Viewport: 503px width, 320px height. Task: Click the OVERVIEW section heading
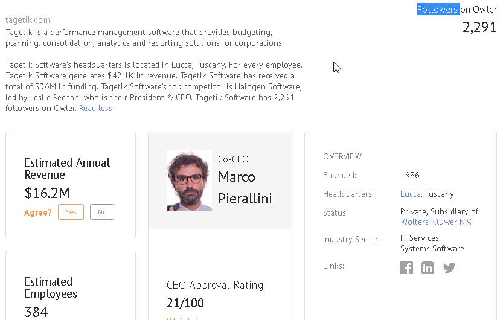(342, 156)
